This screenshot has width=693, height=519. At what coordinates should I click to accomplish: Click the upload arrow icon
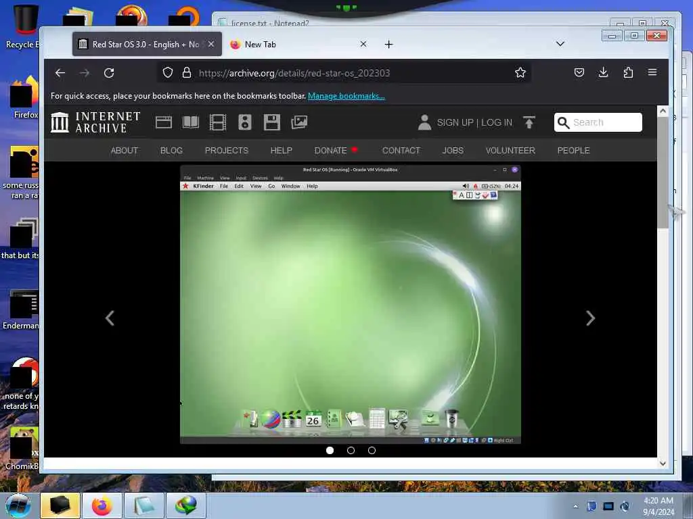(x=529, y=122)
